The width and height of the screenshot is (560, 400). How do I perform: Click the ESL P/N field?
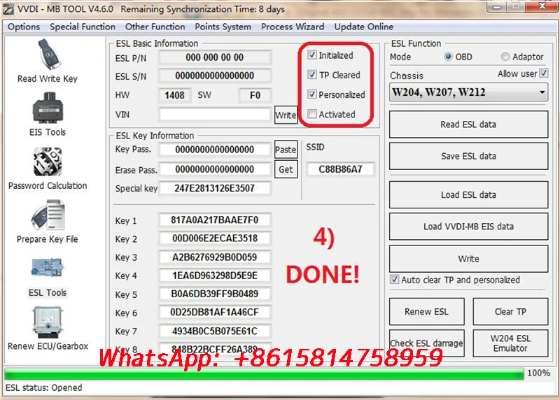(x=215, y=57)
